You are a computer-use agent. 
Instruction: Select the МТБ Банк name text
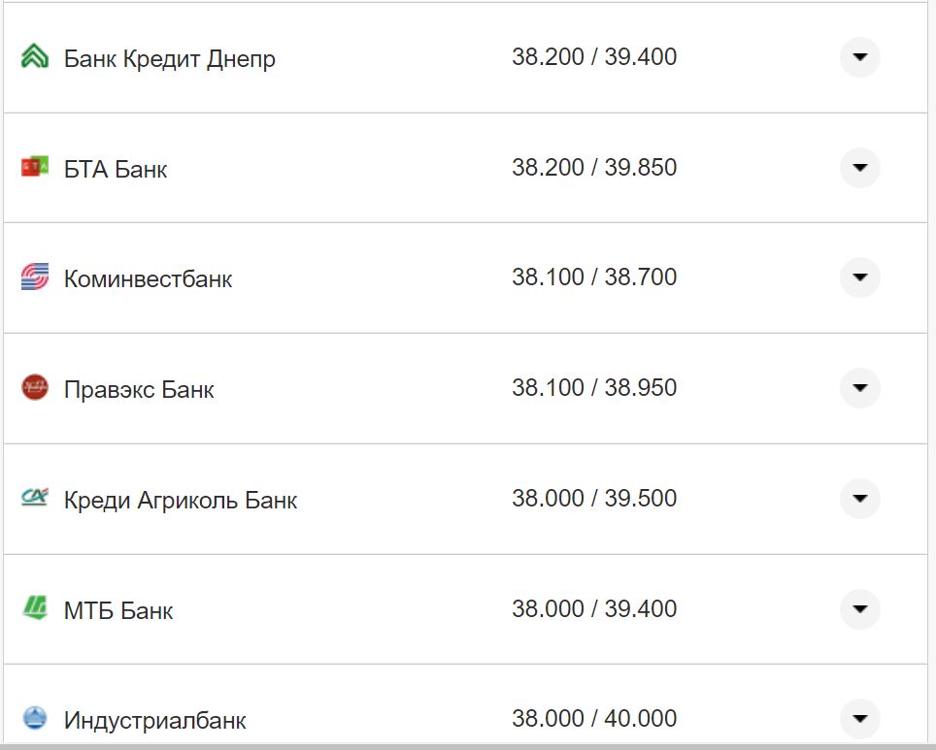pyautogui.click(x=117, y=610)
